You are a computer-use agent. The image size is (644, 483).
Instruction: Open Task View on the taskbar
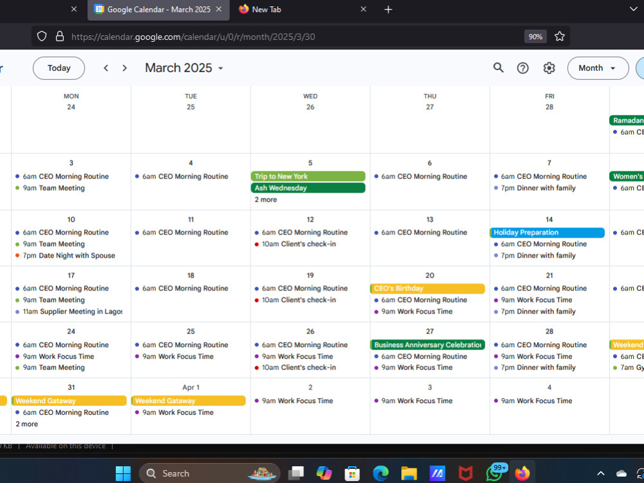click(x=296, y=473)
